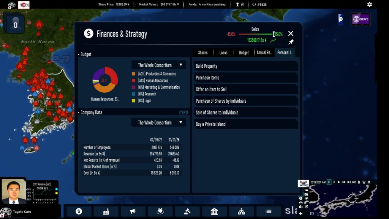Switch to the Shares tab
This screenshot has width=389, height=219.
pyautogui.click(x=203, y=52)
